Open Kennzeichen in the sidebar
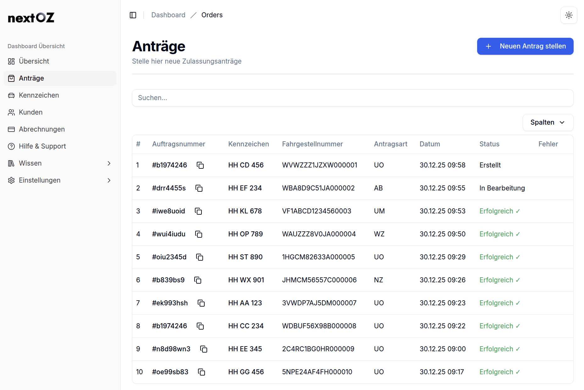Viewport: 584px width, 390px height. [39, 95]
